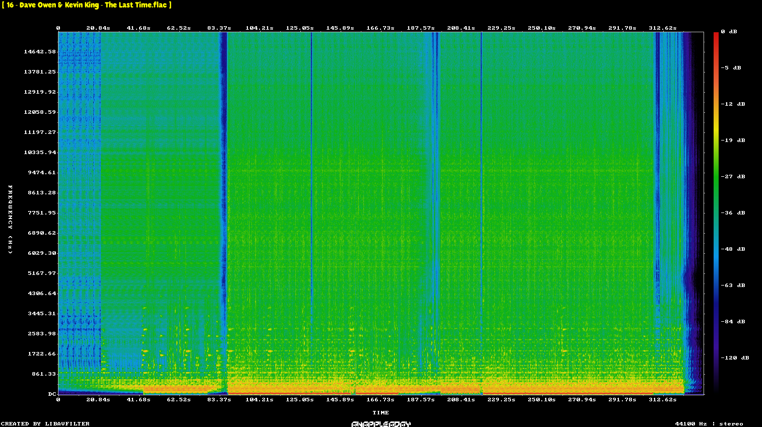Click the vertical 'FREQUENCY (Hz)' axis title

(10, 219)
